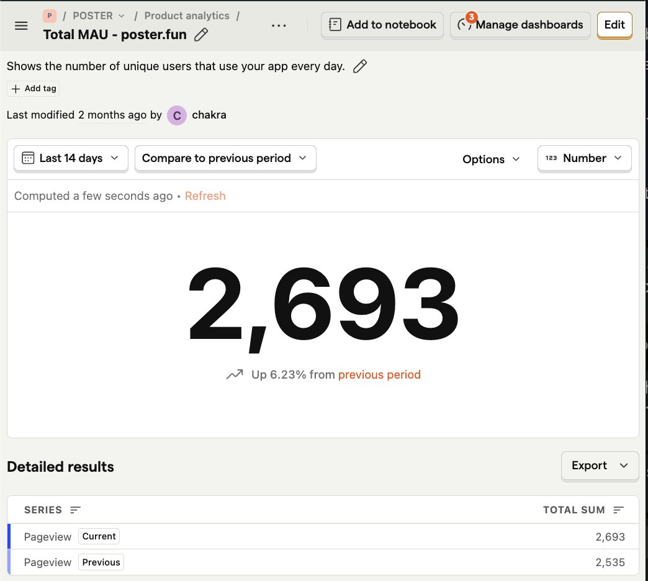The width and height of the screenshot is (648, 581).
Task: Click Add to notebook button
Action: (382, 25)
